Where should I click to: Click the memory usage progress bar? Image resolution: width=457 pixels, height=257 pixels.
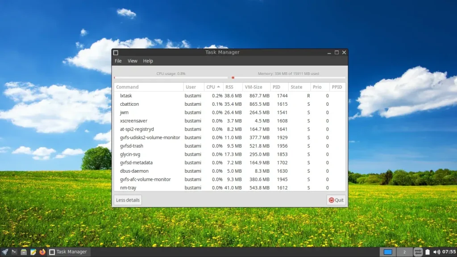point(288,78)
